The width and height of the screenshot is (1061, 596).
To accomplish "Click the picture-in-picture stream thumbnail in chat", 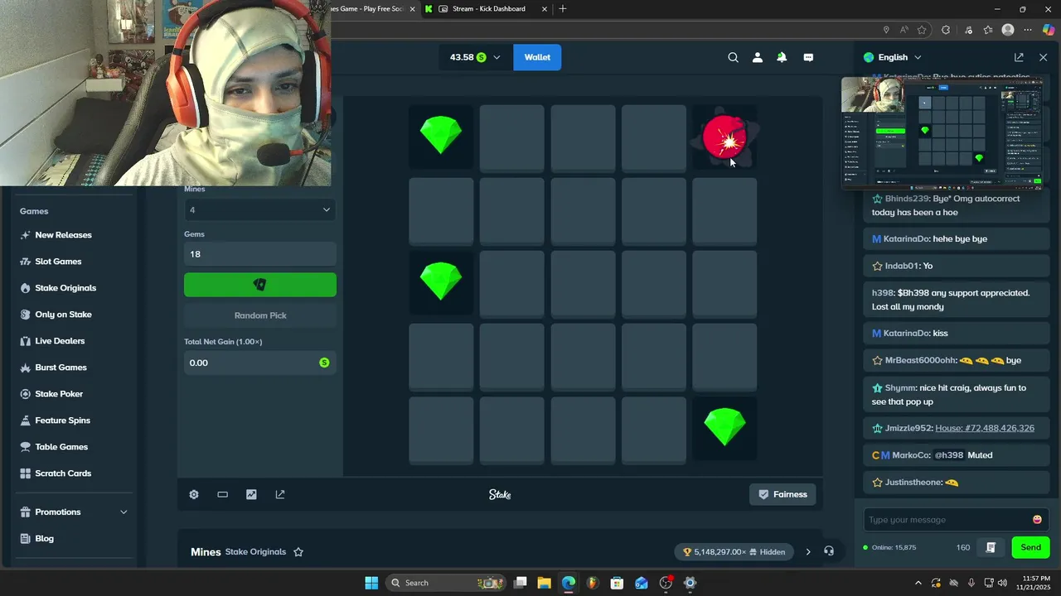I will (942, 134).
